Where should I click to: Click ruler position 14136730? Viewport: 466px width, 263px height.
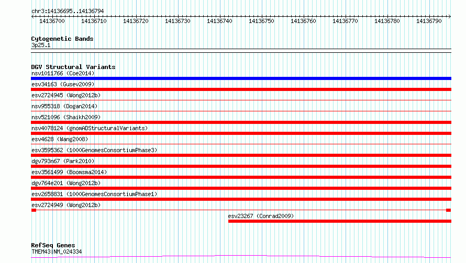tap(177, 21)
